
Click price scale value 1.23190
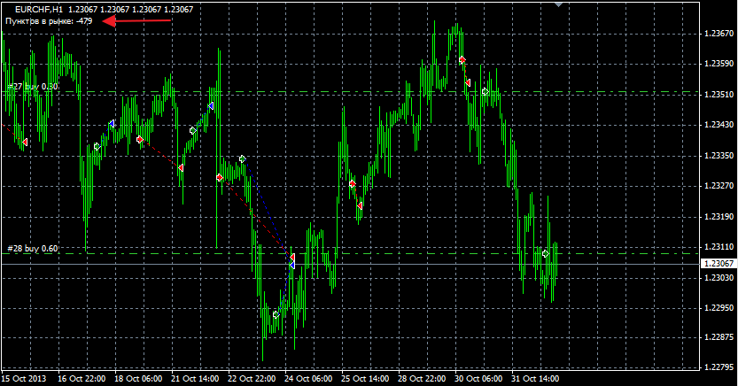(719, 217)
